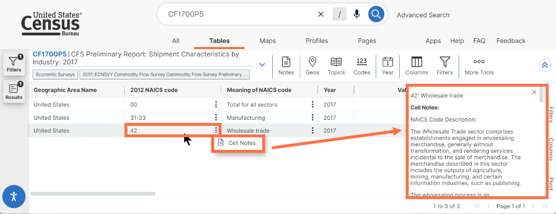This screenshot has width=556, height=214.
Task: Open three-dot menu for Wholesale trade cell
Action: (x=312, y=130)
